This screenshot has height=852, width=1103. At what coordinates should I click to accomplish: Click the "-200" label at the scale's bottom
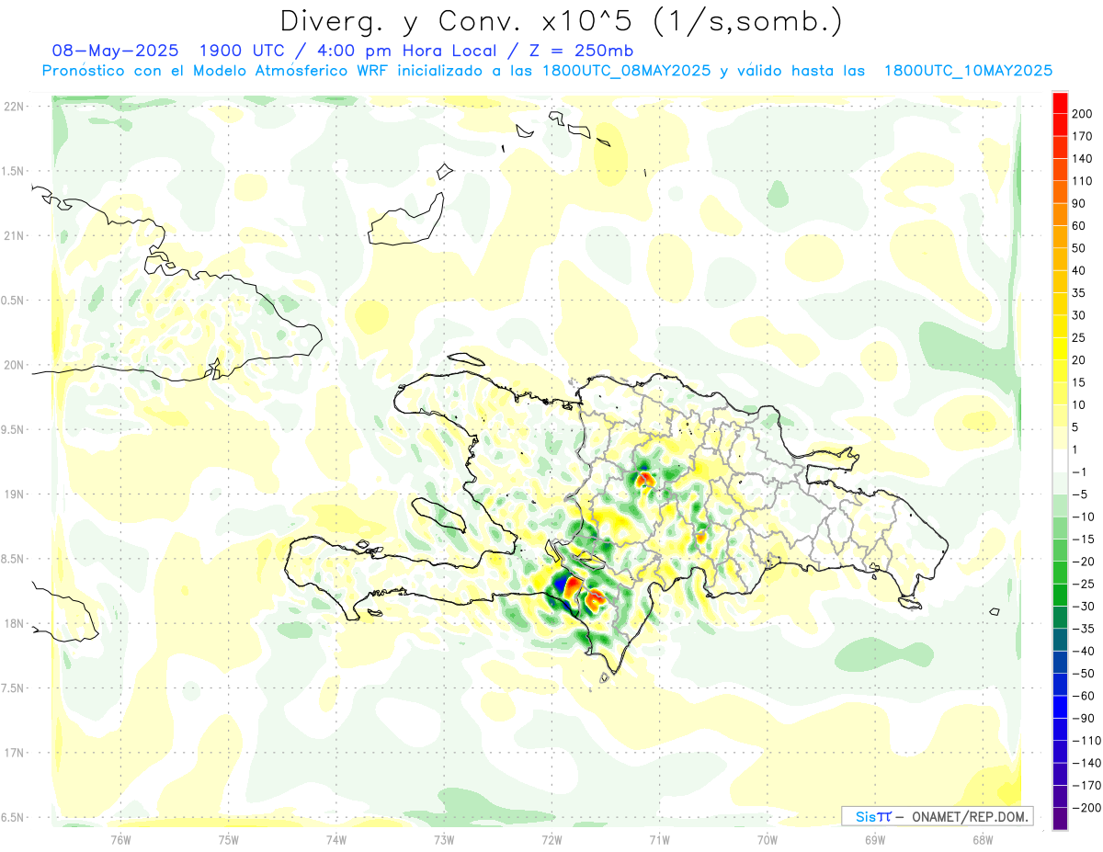(x=1087, y=808)
